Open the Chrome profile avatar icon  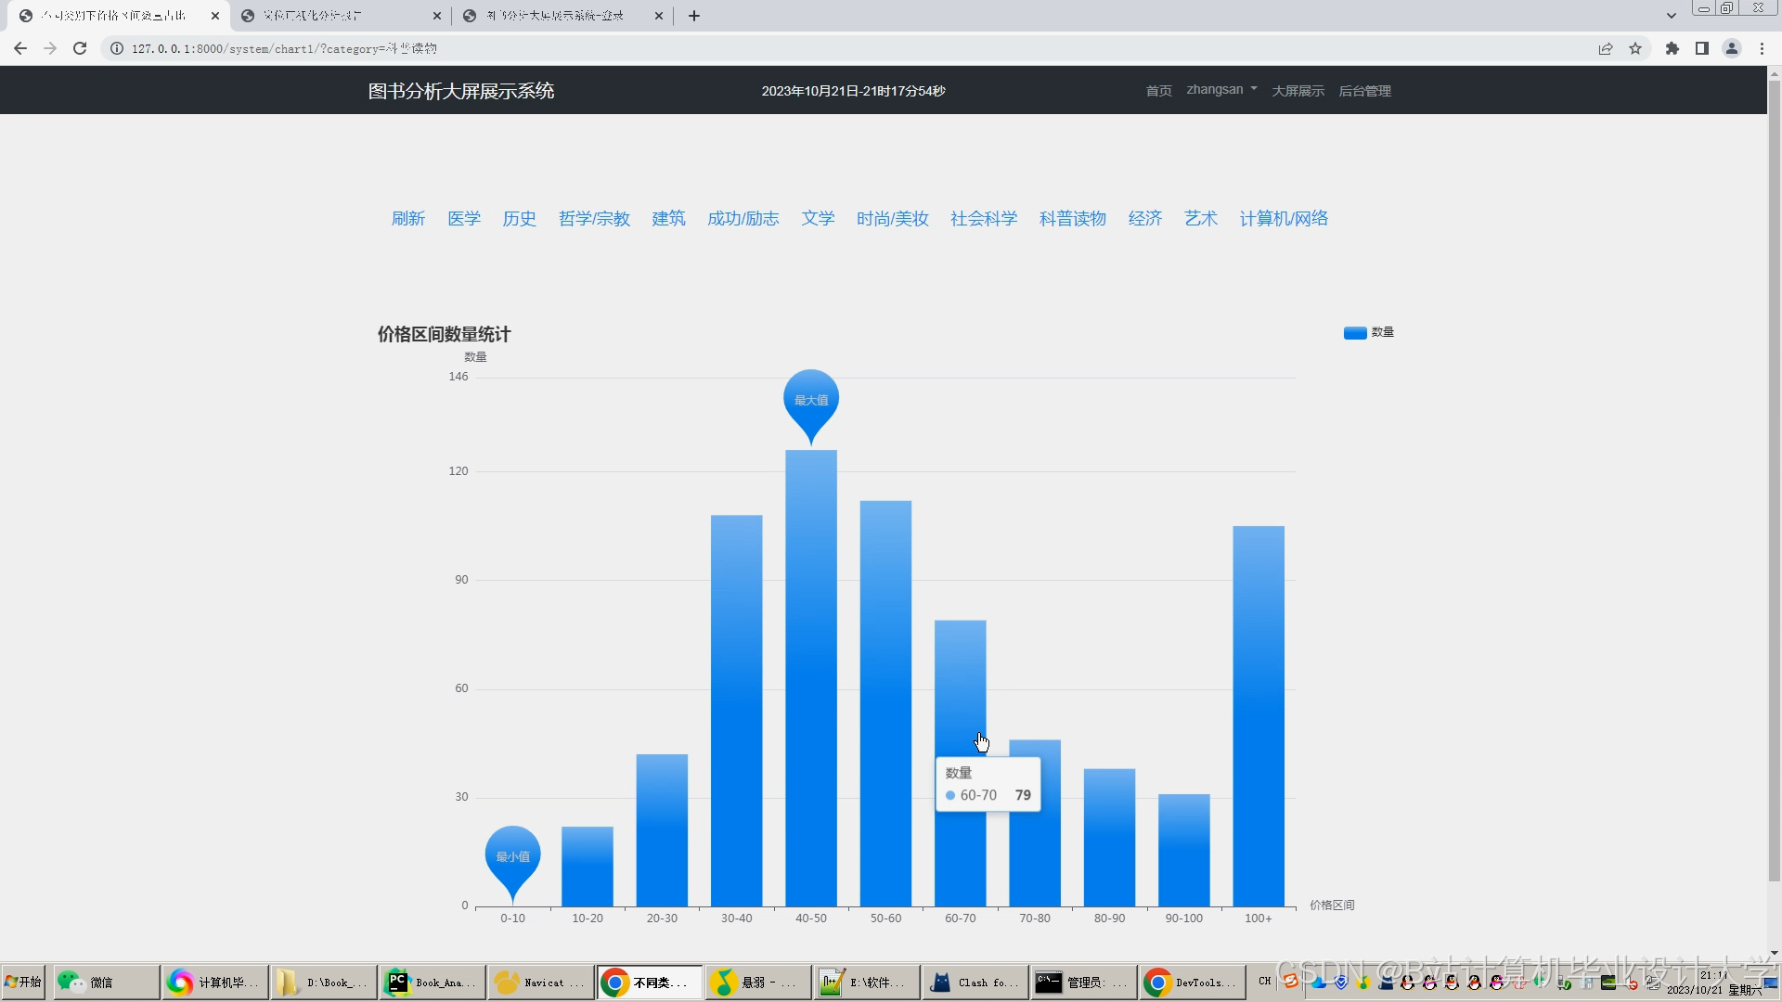pyautogui.click(x=1732, y=48)
